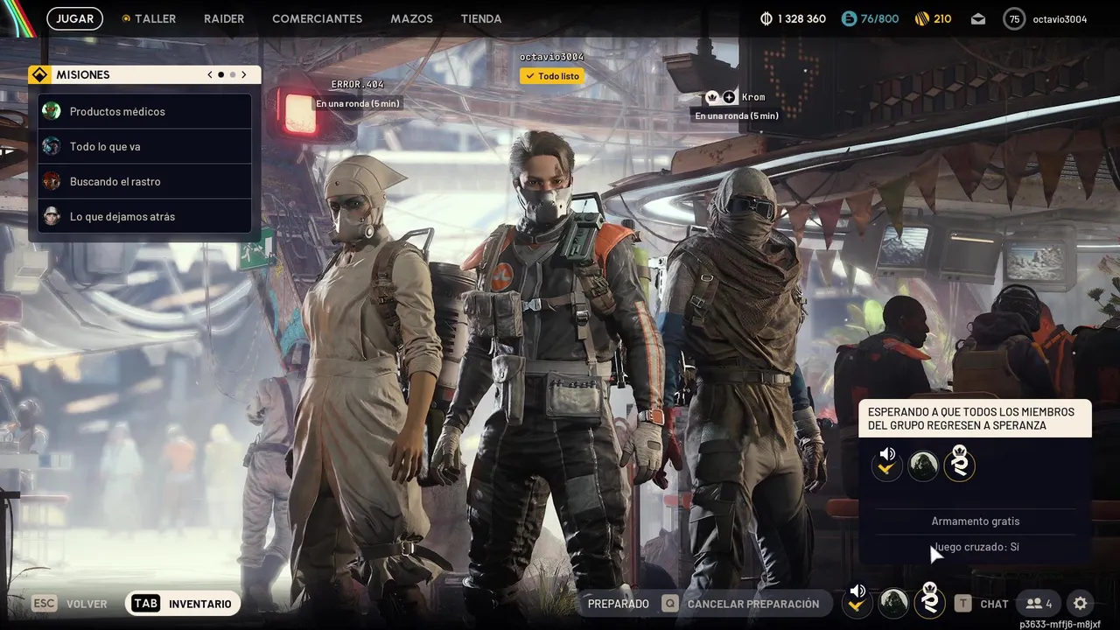Viewport: 1120px width, 630px height.
Task: Go to next missions page arrow
Action: pyautogui.click(x=244, y=75)
